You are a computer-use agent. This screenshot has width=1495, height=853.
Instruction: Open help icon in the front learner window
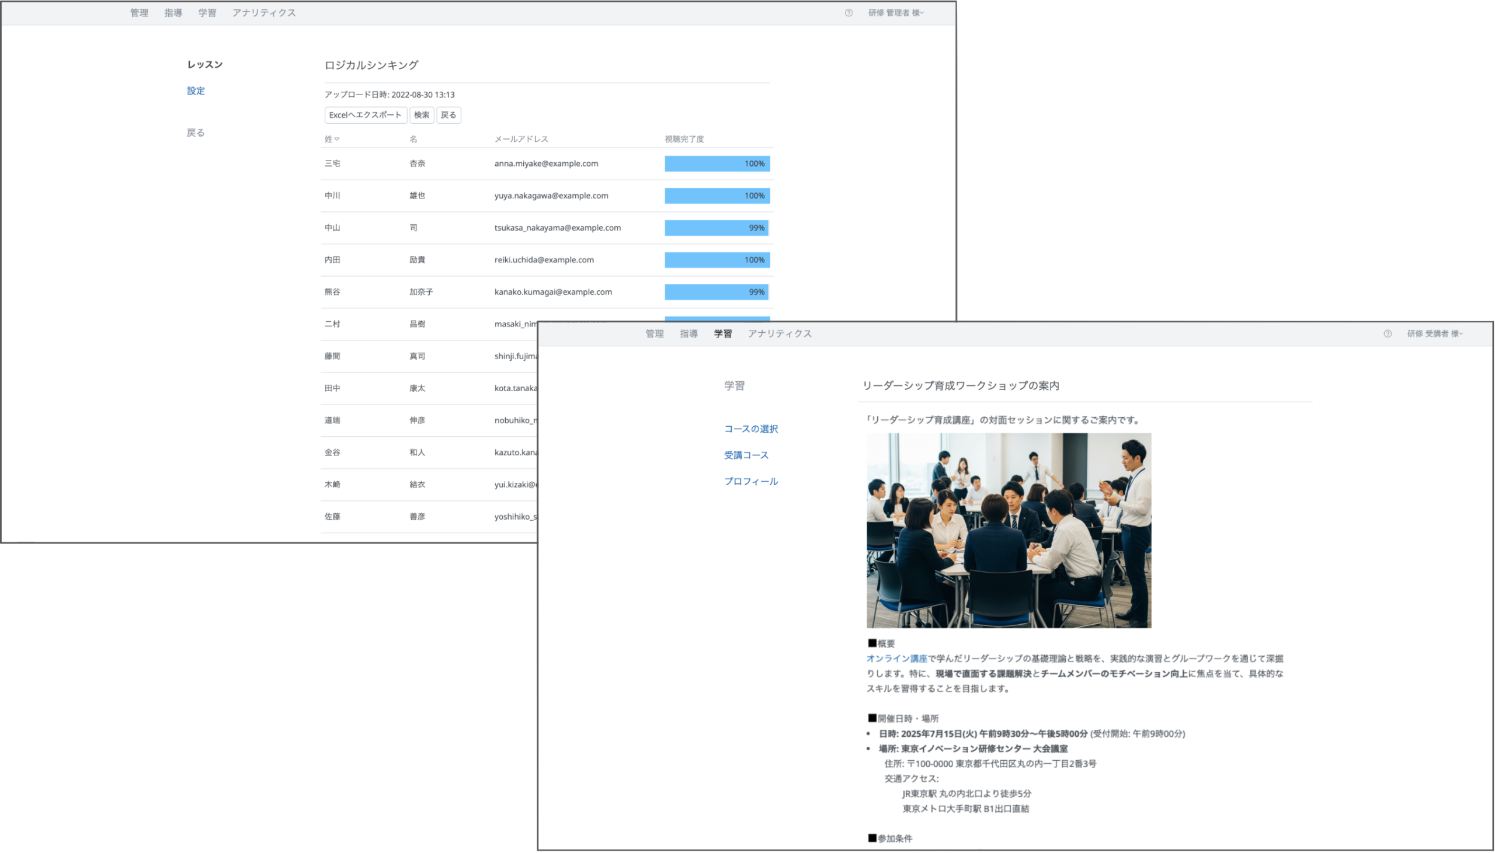click(x=1387, y=334)
